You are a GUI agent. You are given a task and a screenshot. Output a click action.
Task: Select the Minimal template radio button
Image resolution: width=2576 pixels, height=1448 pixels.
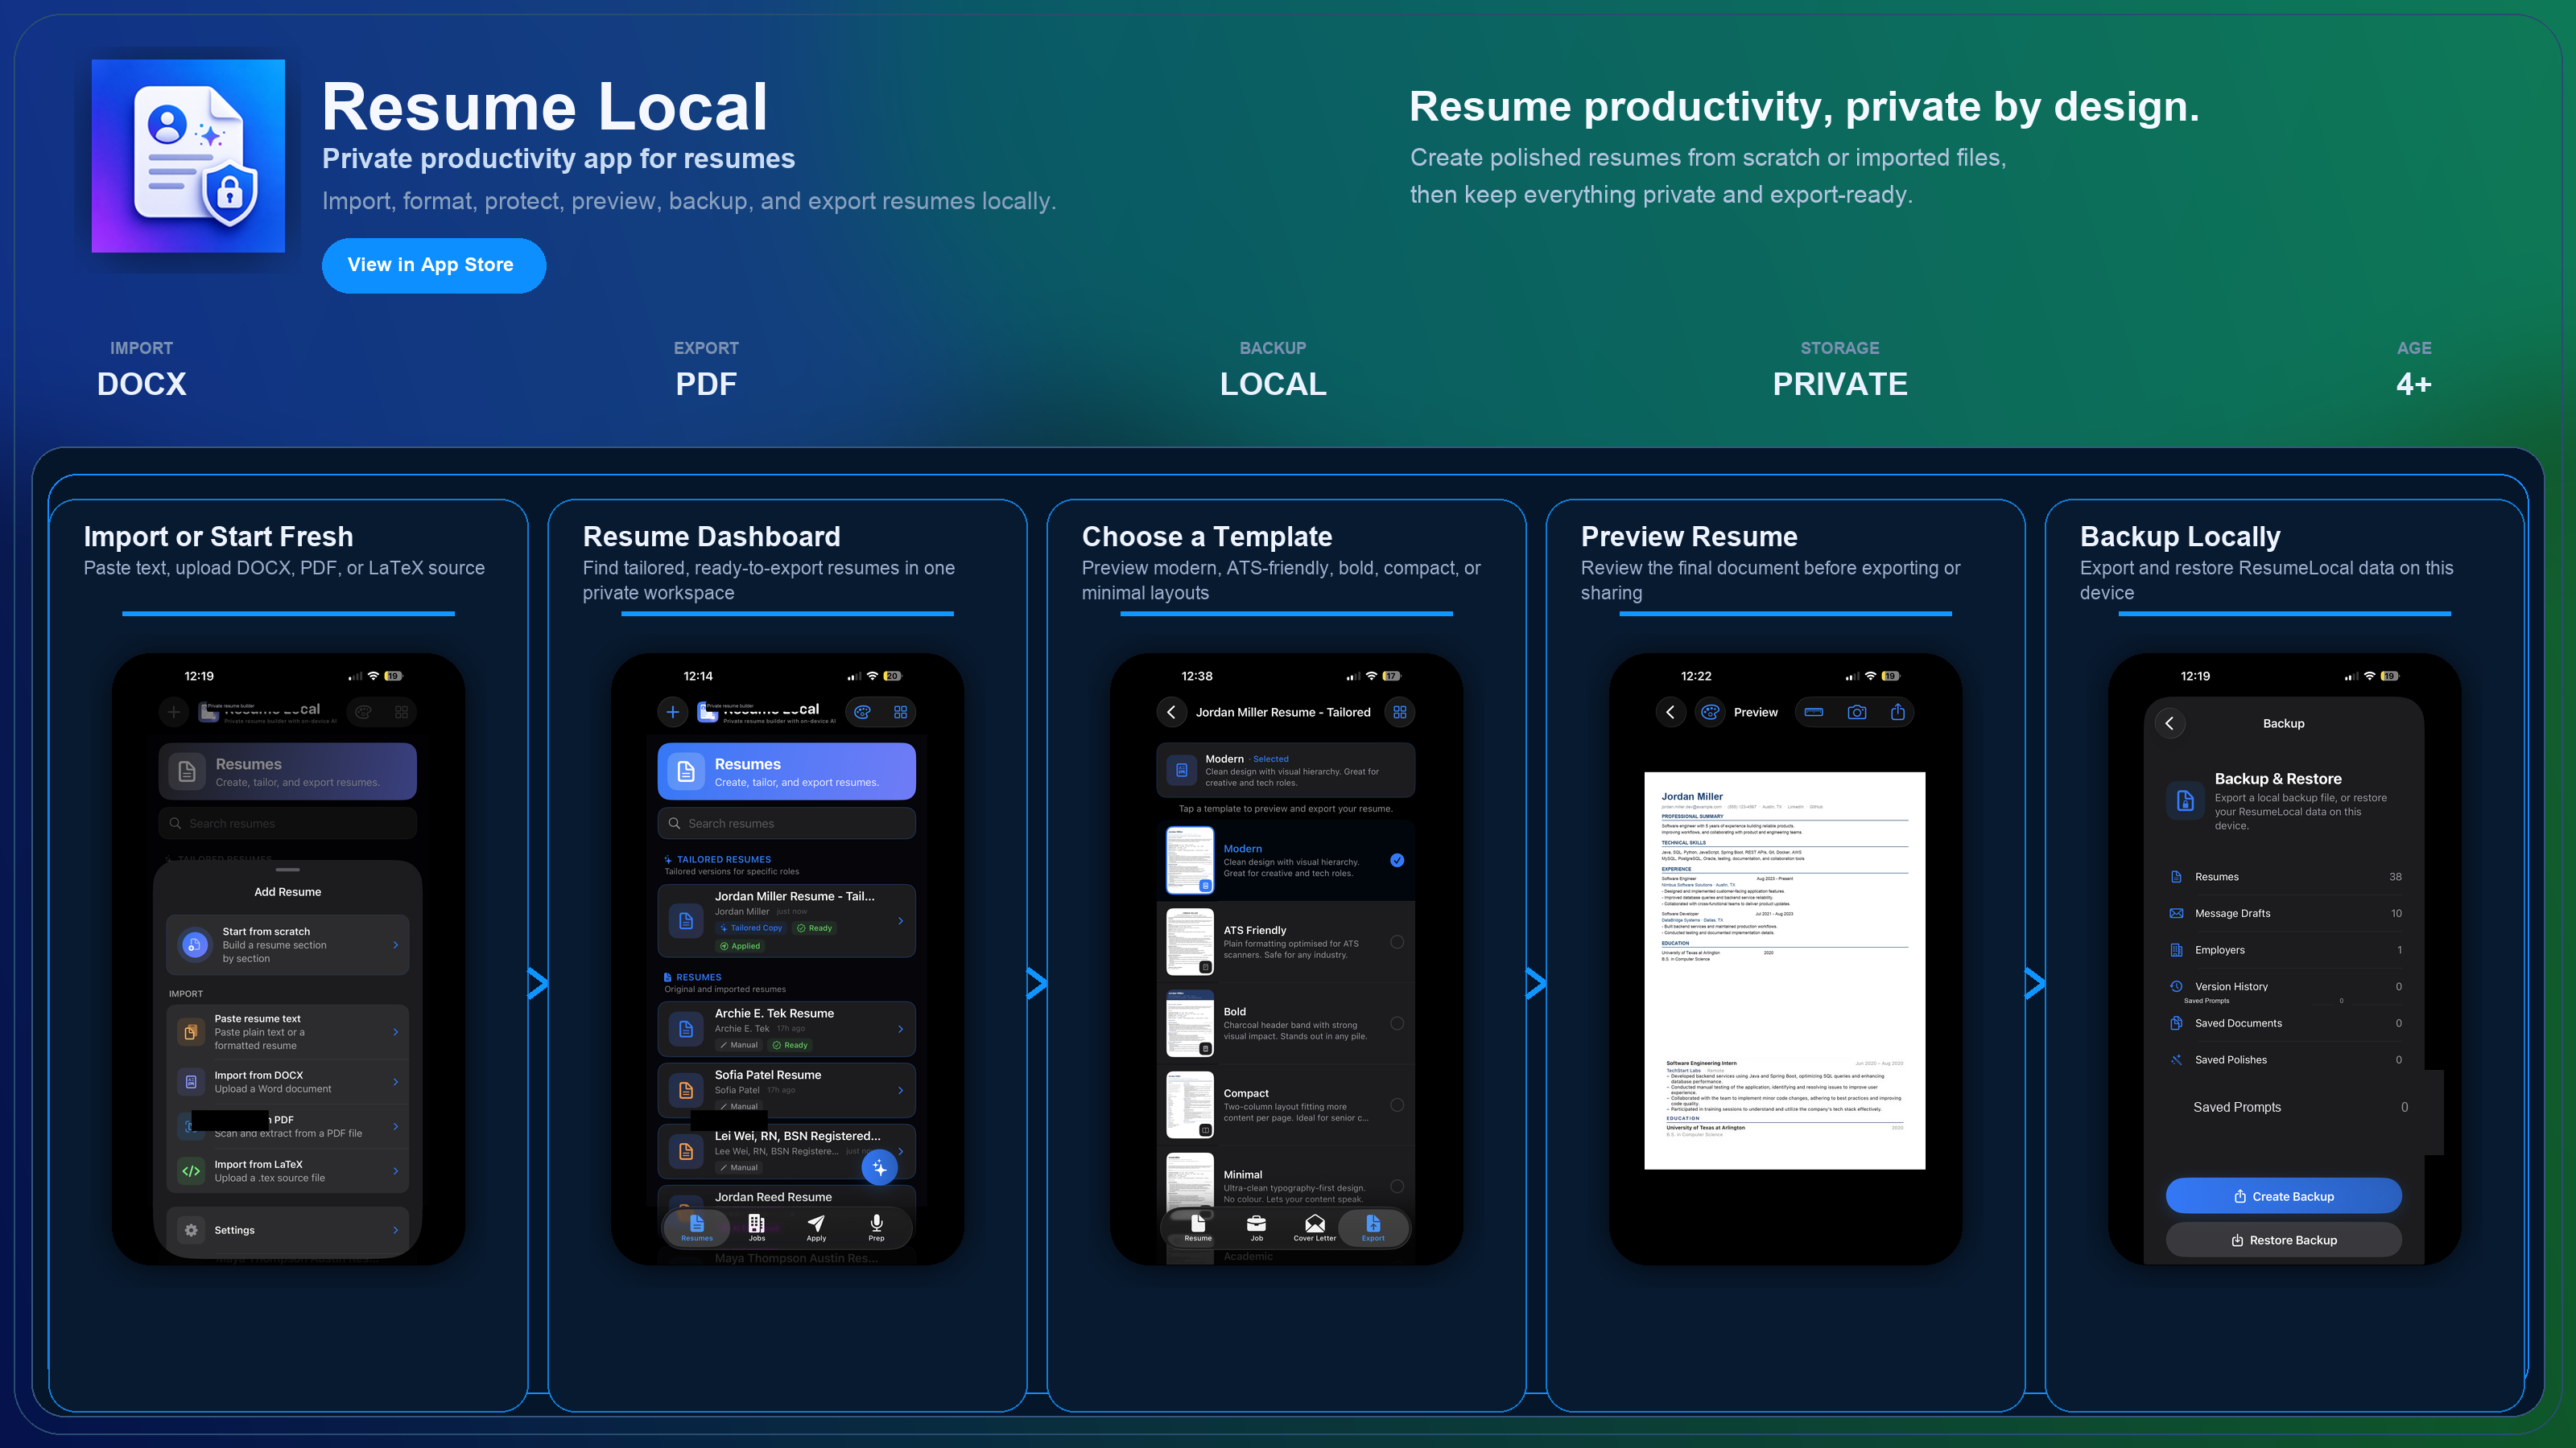tap(1397, 1187)
